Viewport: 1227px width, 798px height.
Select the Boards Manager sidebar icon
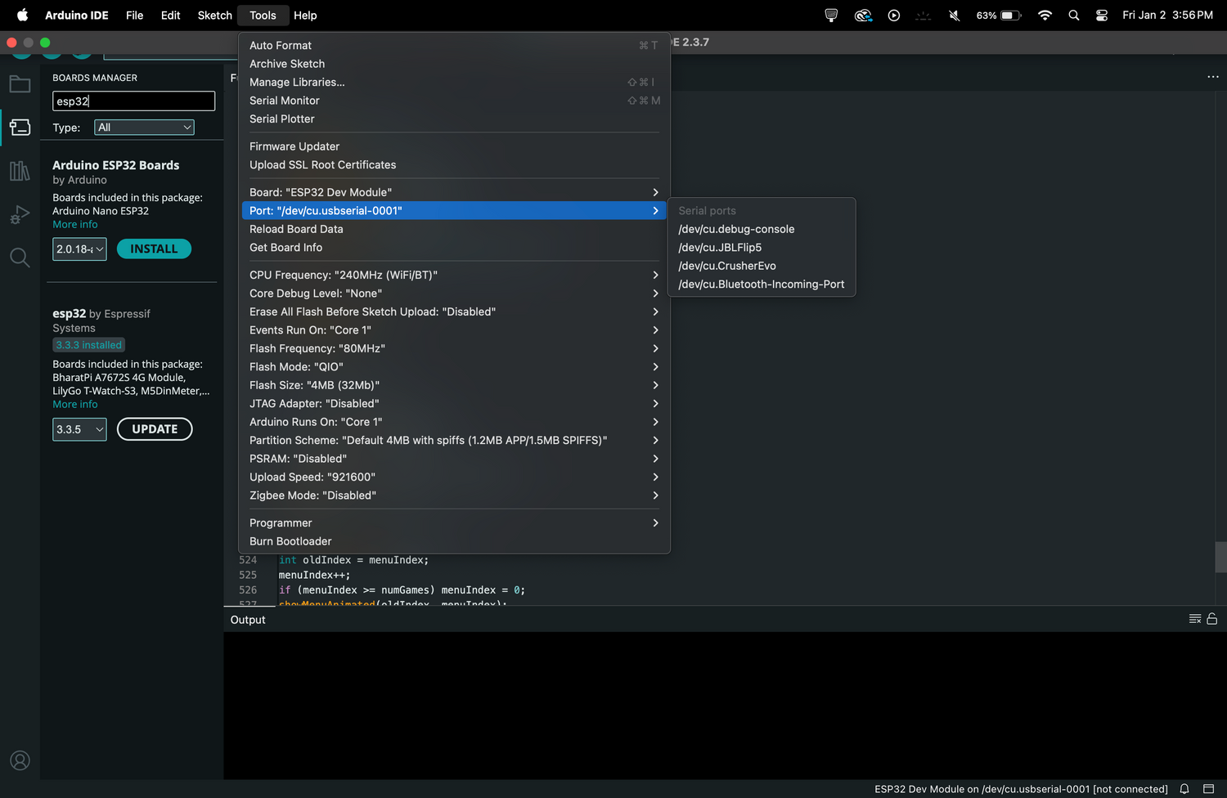pyautogui.click(x=20, y=128)
